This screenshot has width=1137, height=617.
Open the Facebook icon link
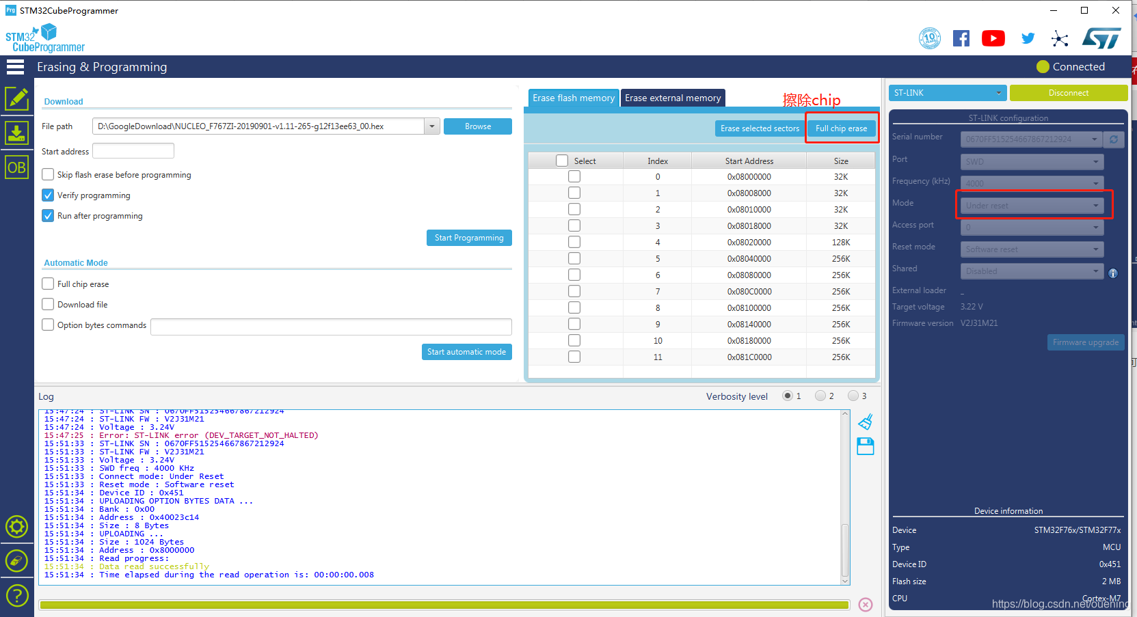pos(961,38)
